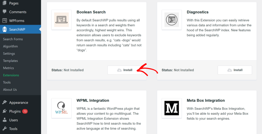Click the Meta Box M logo thumbnail
Image resolution: width=262 pixels, height=134 pixels.
coord(172,108)
